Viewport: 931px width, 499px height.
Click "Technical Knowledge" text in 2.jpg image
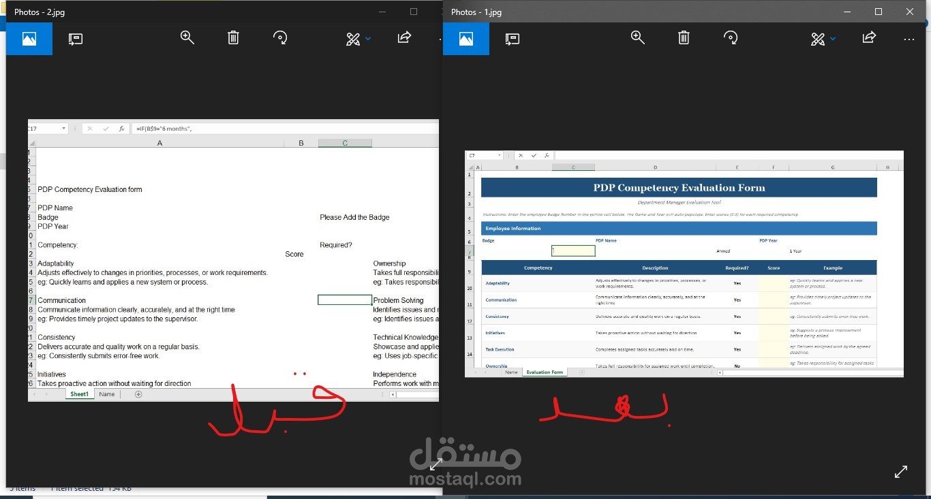pos(406,337)
